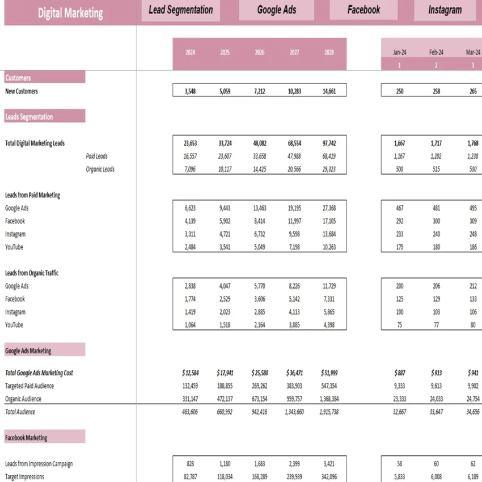Viewport: 482px width, 482px height.
Task: Click the Jan-24 month header
Action: coord(400,52)
